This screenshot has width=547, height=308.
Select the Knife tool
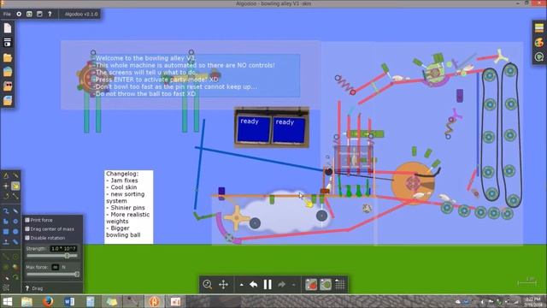15,175
